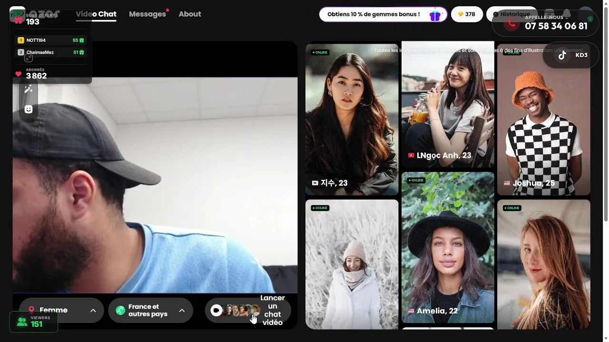Open the Messages tab

(147, 14)
